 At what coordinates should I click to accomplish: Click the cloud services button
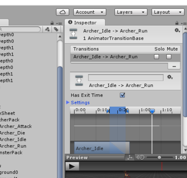(x=62, y=12)
